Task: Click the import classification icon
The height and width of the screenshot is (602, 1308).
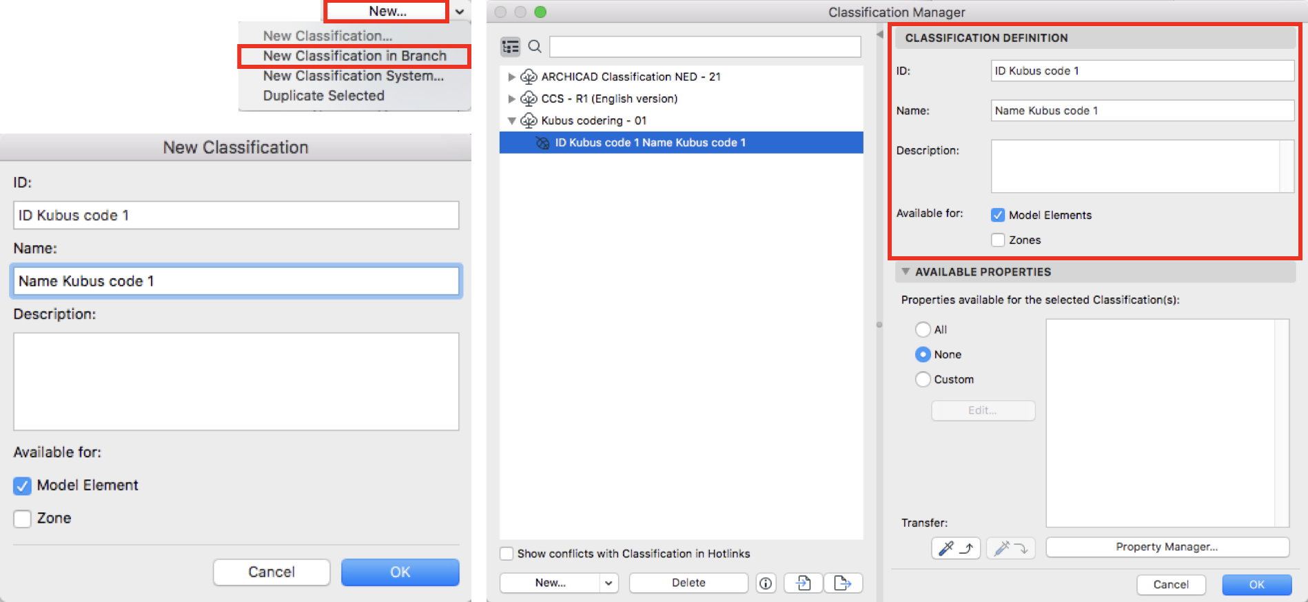Action: pyautogui.click(x=804, y=583)
